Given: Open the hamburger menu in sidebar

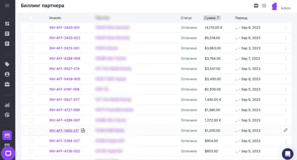Looking at the screenshot, I should click(7, 6).
